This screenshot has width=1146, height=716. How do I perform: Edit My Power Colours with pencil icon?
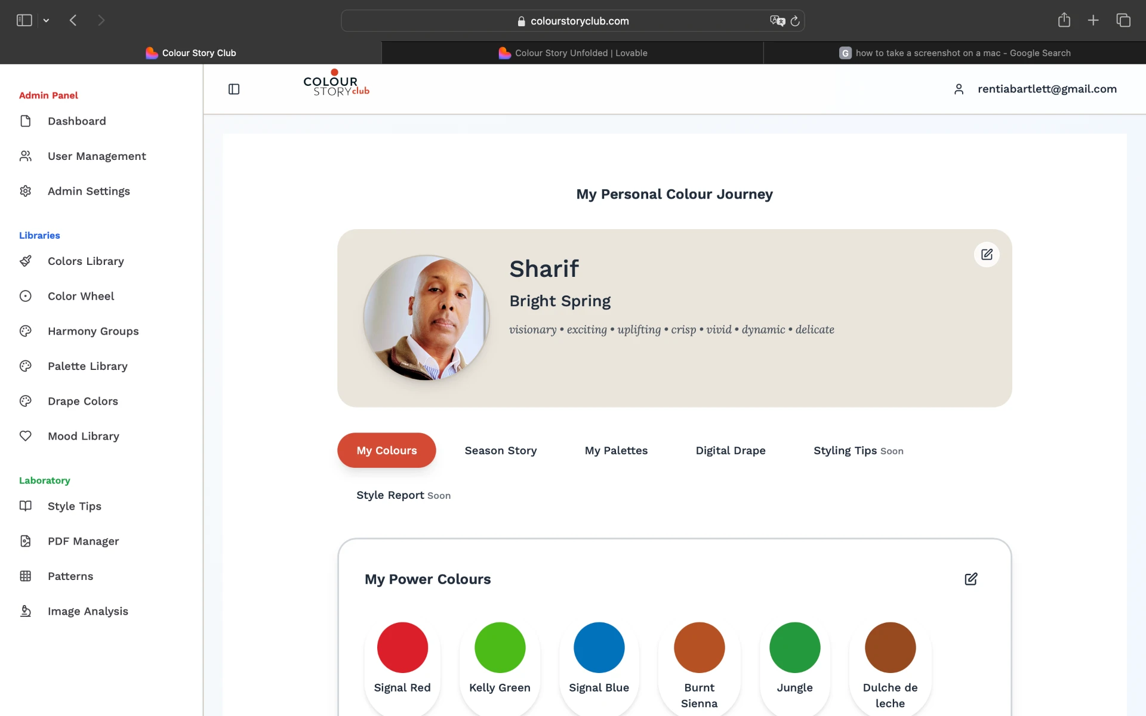tap(971, 579)
